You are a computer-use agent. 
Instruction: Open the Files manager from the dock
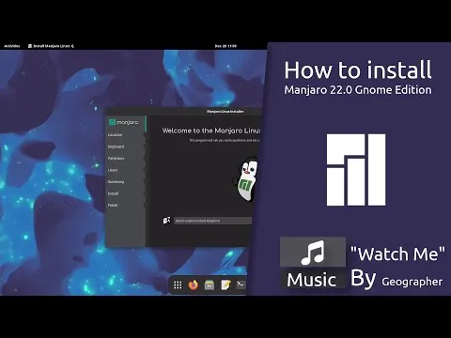[x=210, y=284]
